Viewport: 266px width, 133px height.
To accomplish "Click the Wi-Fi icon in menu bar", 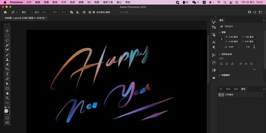I will [219, 2].
